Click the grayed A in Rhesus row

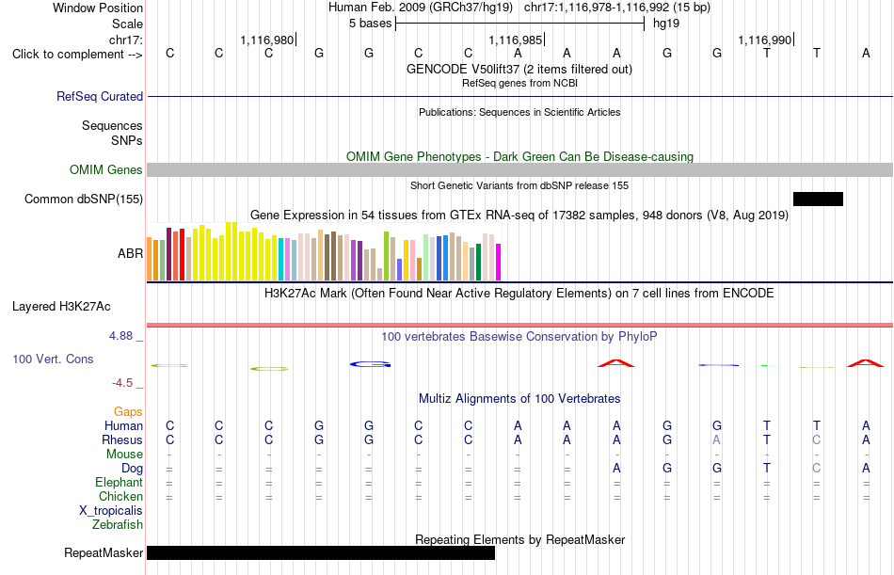pyautogui.click(x=717, y=439)
